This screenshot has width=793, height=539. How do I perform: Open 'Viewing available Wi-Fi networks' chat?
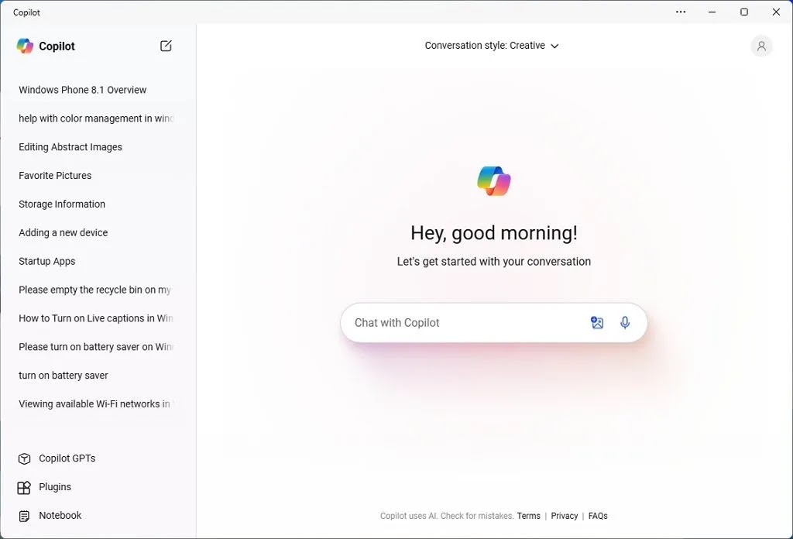[96, 404]
